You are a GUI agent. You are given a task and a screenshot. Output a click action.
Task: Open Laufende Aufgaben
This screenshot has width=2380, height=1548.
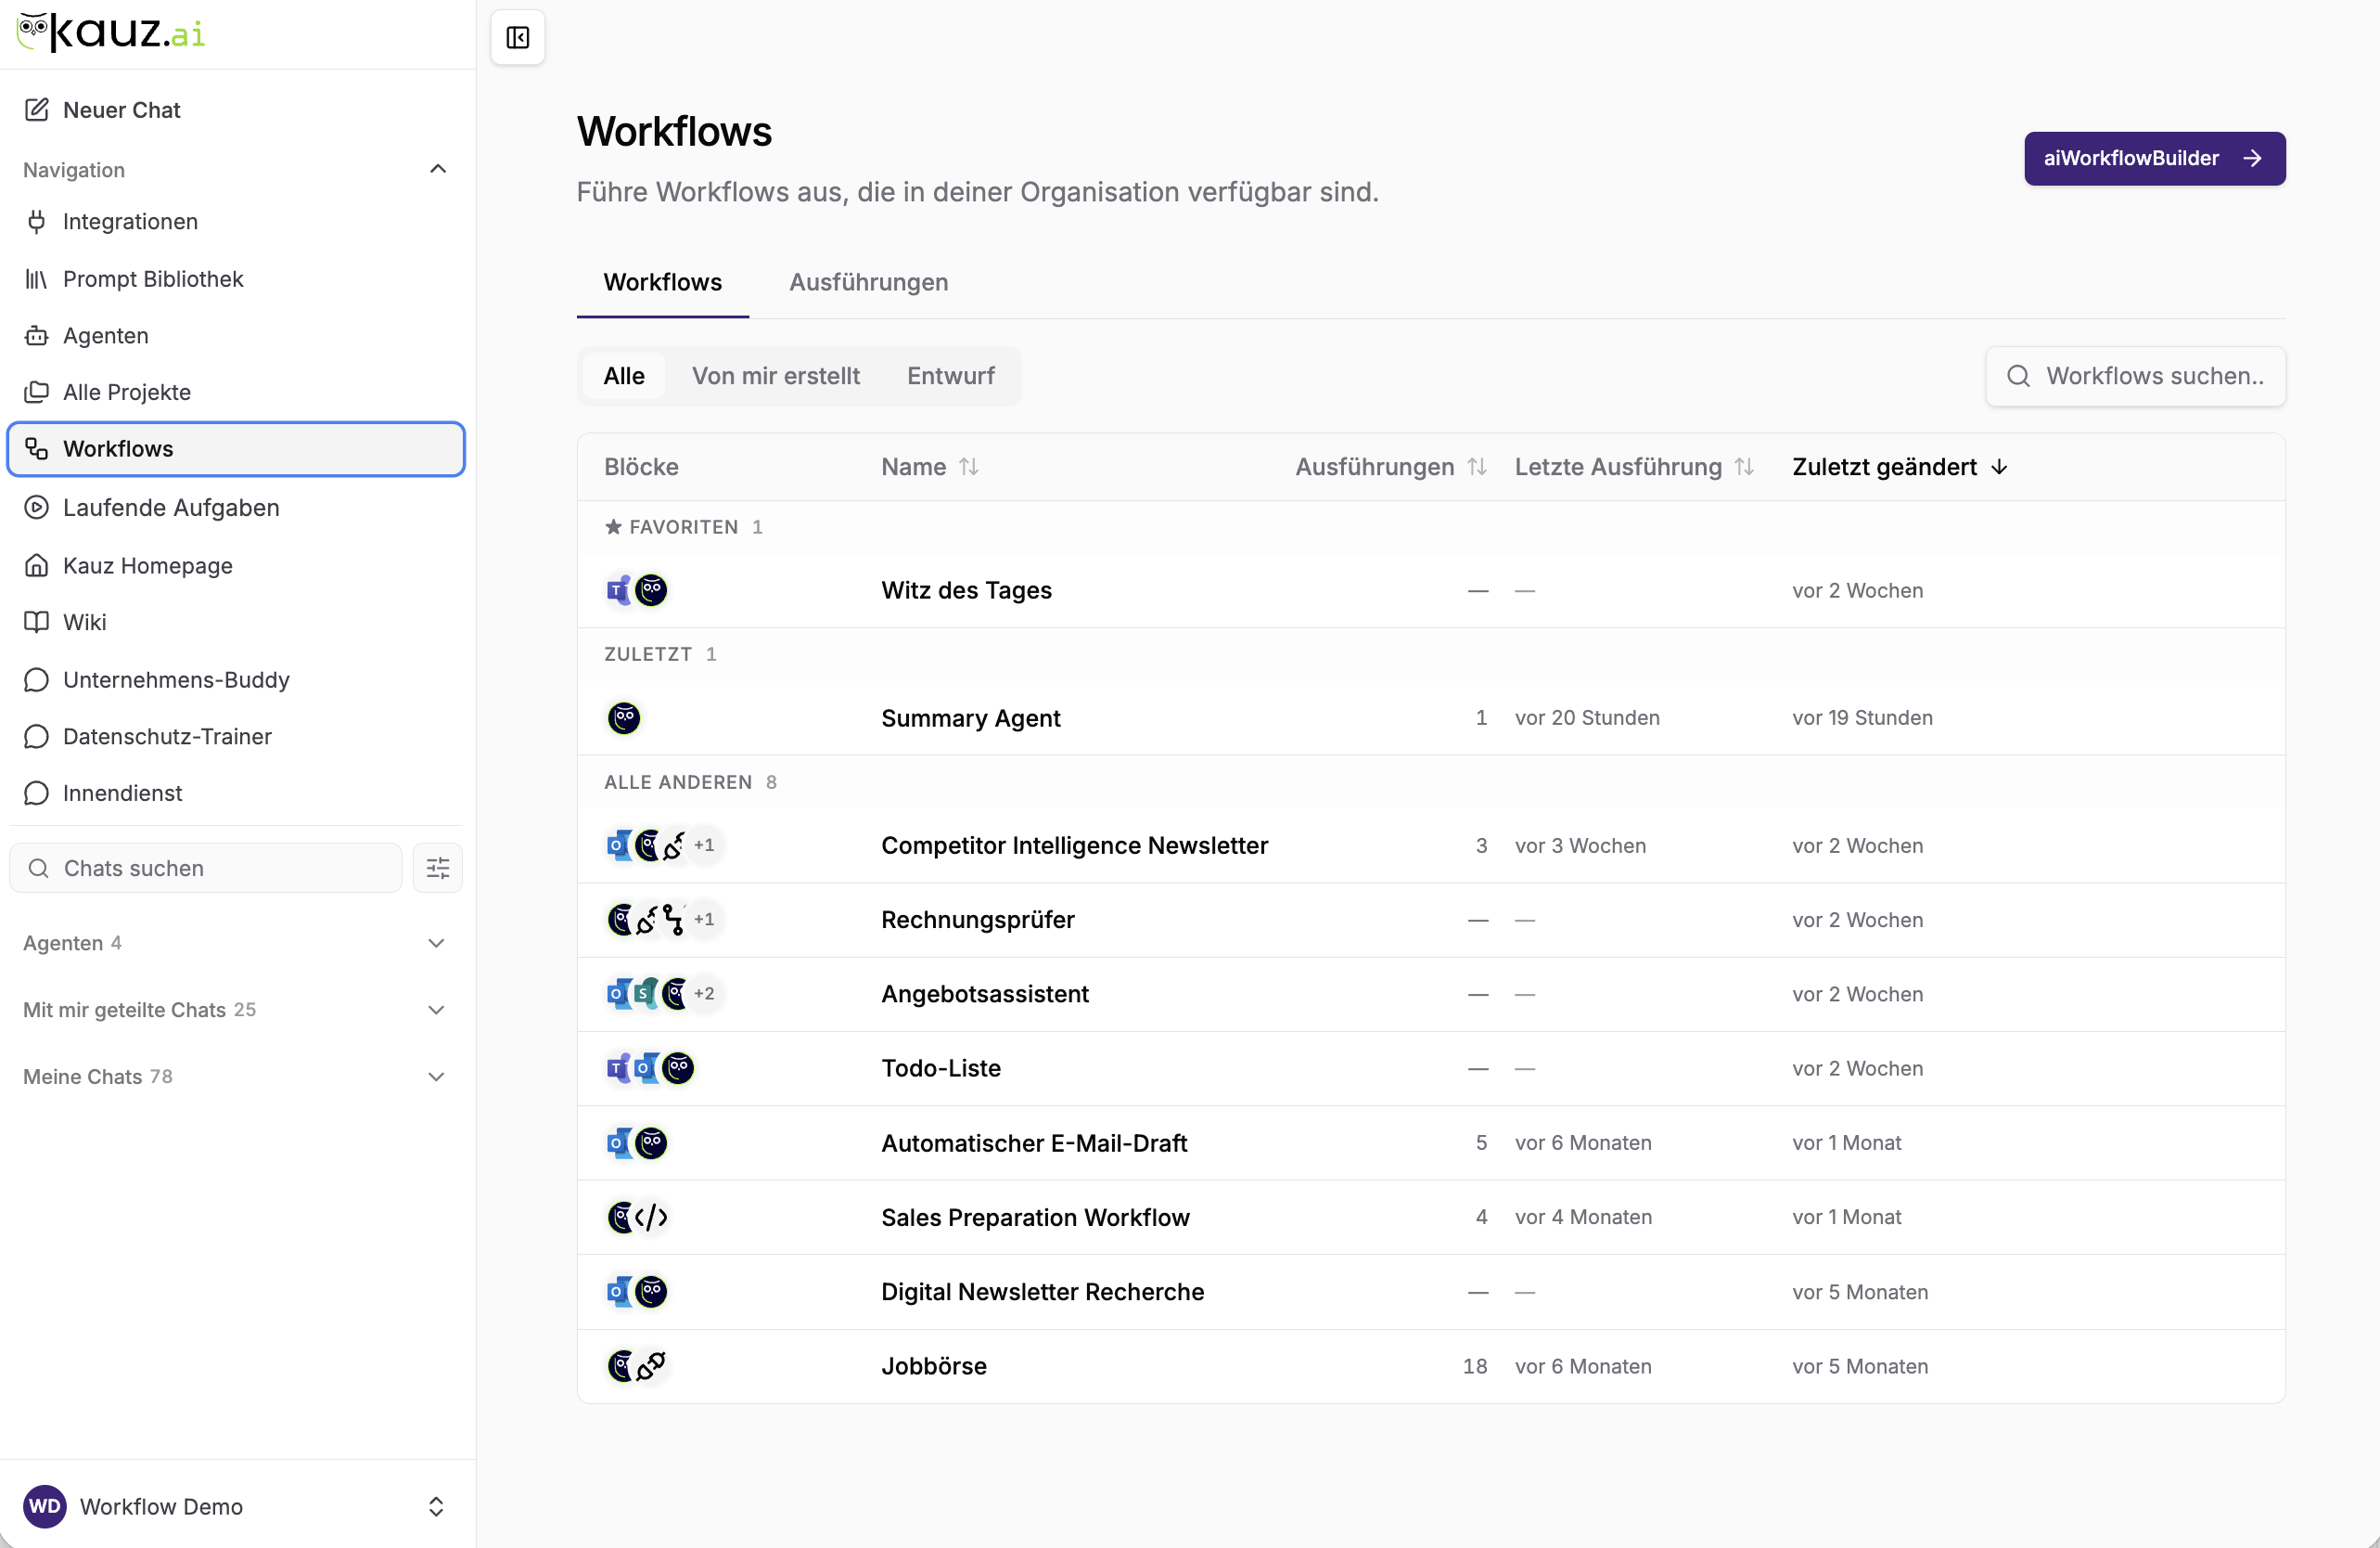[x=235, y=508]
